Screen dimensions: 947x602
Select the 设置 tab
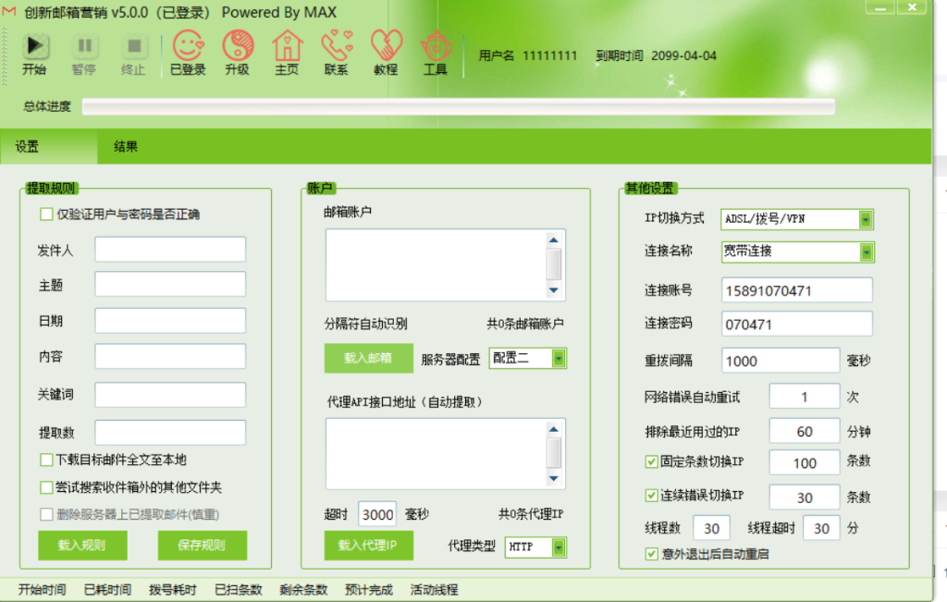click(27, 147)
